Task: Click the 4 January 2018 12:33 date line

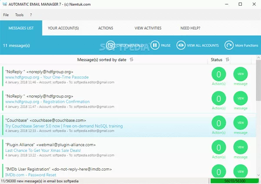Action: pos(60,131)
